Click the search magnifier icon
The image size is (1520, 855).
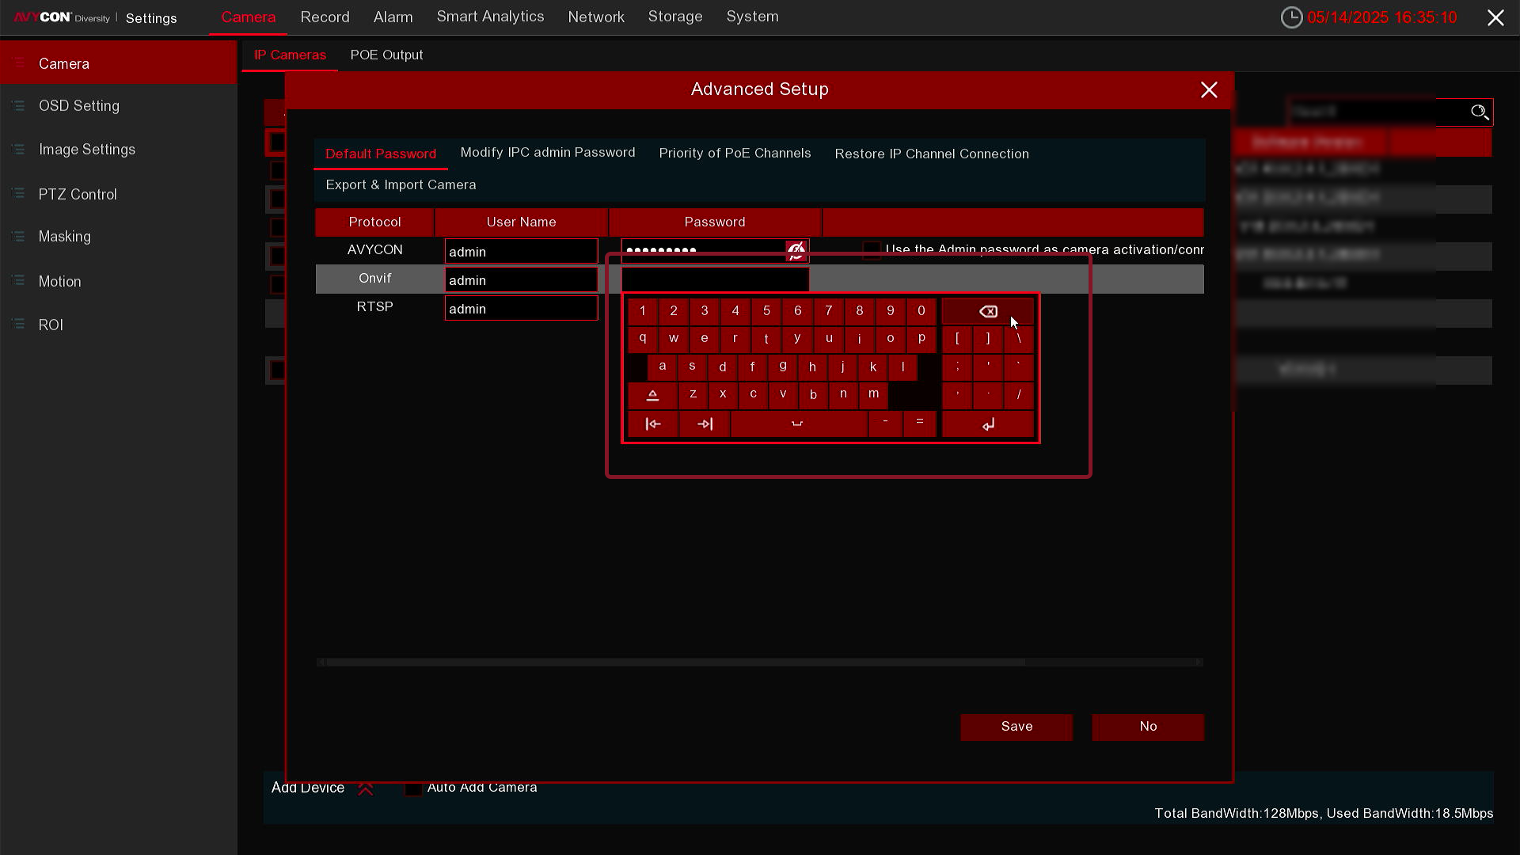coord(1479,112)
